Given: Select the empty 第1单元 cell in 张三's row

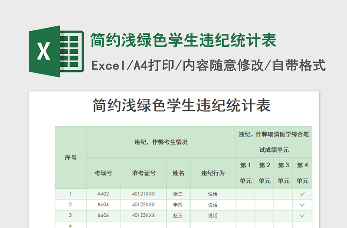Looking at the screenshot, I should [246, 194].
